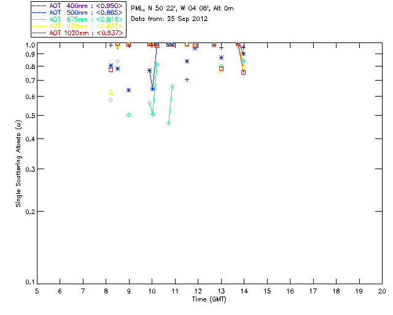Screen dimensions: 393x315
Task: Click x-axis tick label '12'
Action: click(x=198, y=291)
